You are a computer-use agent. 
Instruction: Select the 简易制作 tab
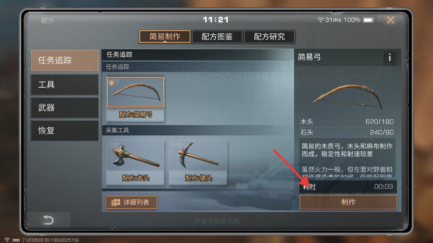click(165, 36)
